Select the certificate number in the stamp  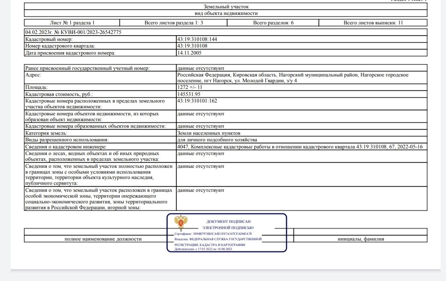[x=222, y=234]
